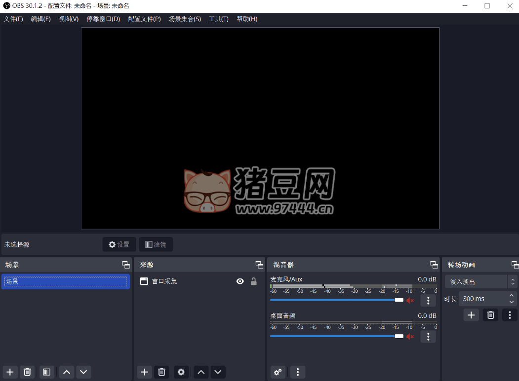Click the 滤镜 button
This screenshot has width=519, height=381.
pyautogui.click(x=156, y=244)
